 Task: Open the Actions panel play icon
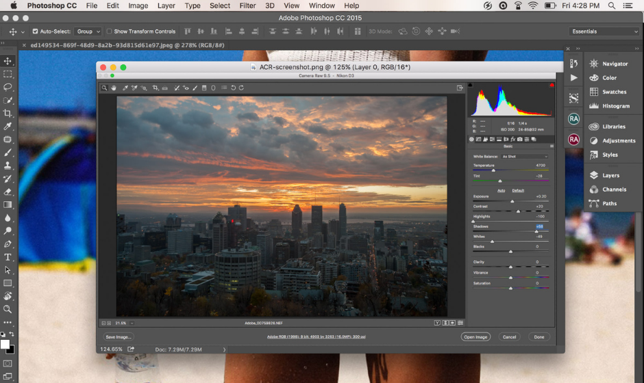(x=573, y=77)
